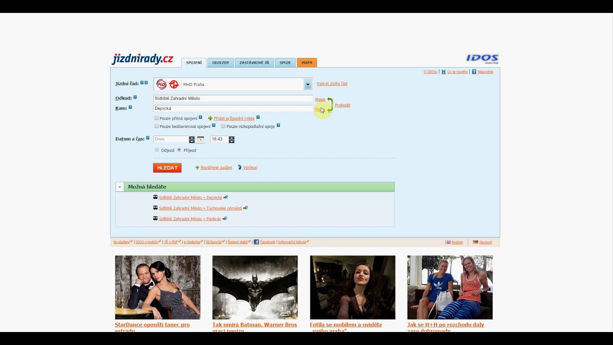Image resolution: width=613 pixels, height=345 pixels.
Task: Click megaphone icon after Dejvická suggestion
Action: tap(226, 197)
